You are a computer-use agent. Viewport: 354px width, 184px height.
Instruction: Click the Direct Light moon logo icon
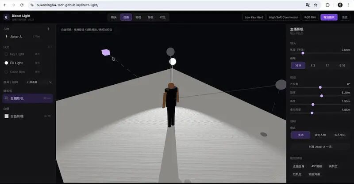click(6, 17)
